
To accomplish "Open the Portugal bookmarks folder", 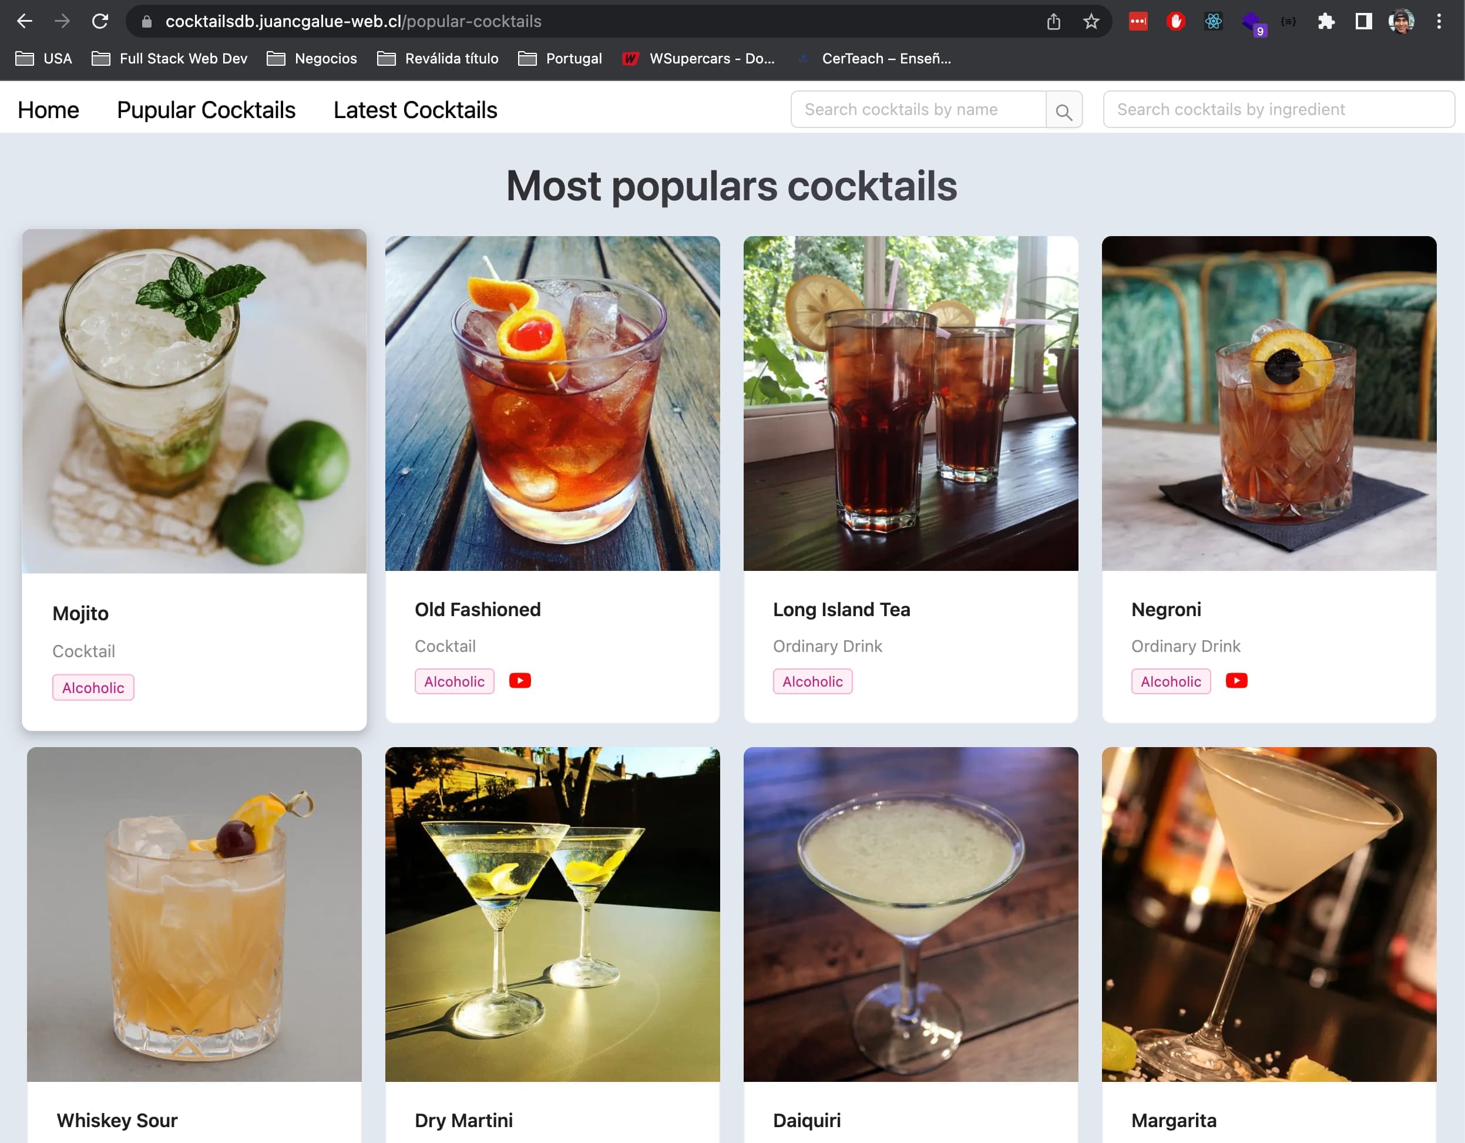I will point(560,58).
